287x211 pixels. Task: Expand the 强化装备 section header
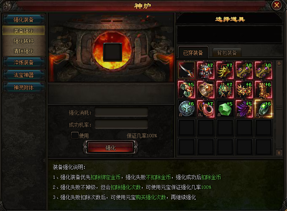23,19
